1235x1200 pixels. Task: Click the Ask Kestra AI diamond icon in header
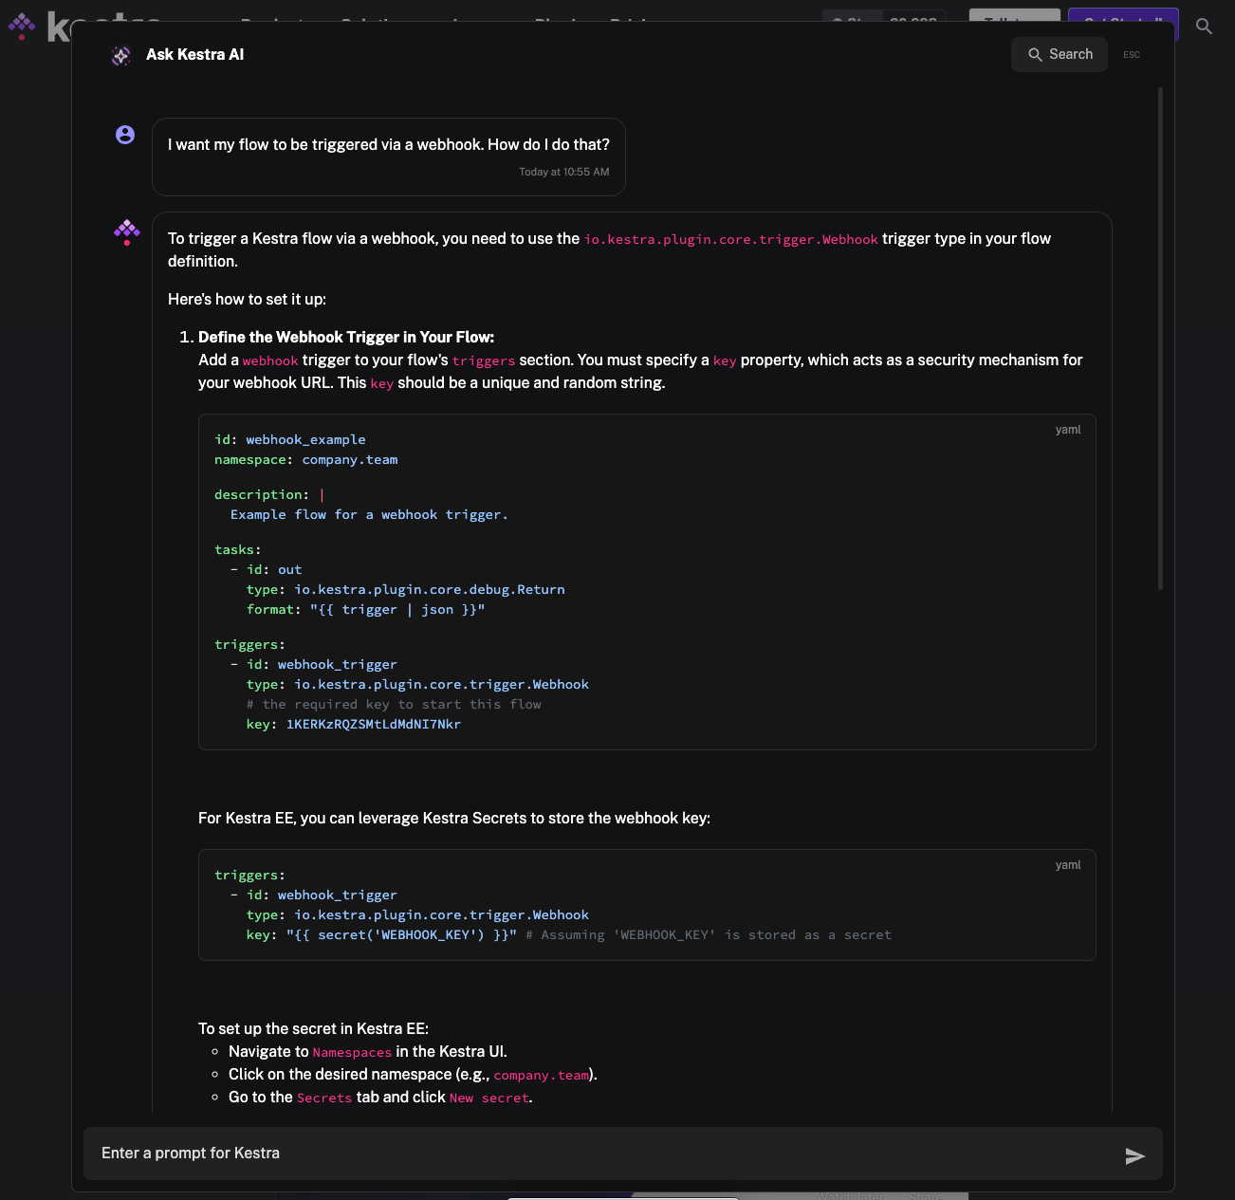point(120,55)
